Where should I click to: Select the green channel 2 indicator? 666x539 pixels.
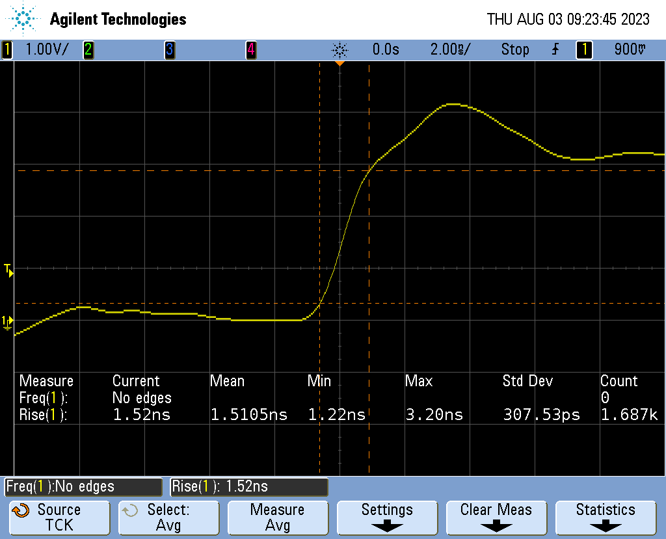(x=88, y=49)
